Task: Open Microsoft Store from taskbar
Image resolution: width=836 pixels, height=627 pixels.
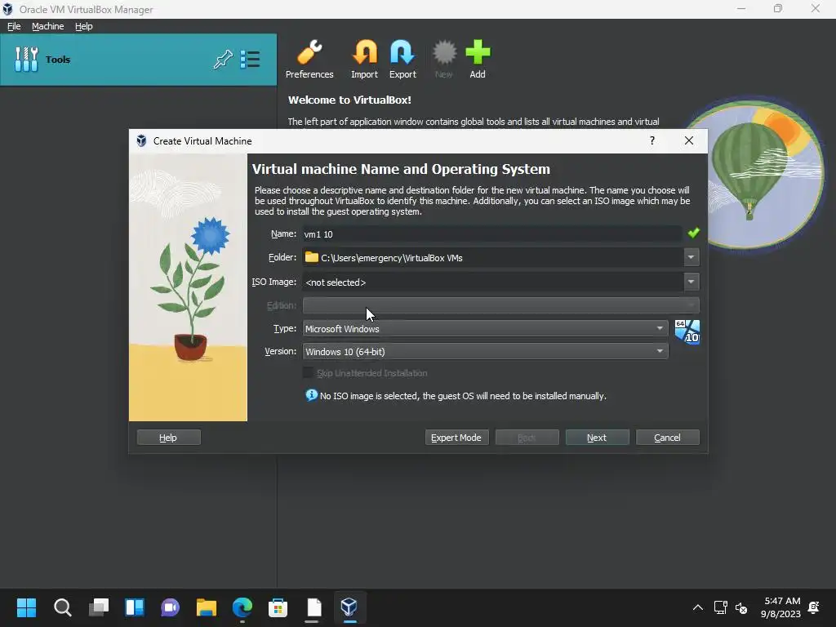Action: pos(278,607)
